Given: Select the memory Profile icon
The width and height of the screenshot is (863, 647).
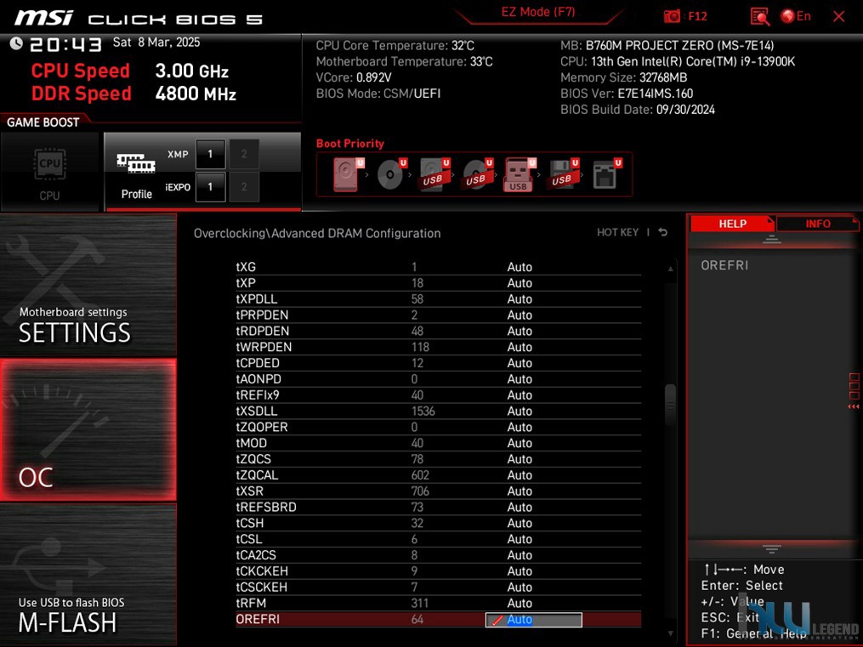Looking at the screenshot, I should tap(137, 175).
